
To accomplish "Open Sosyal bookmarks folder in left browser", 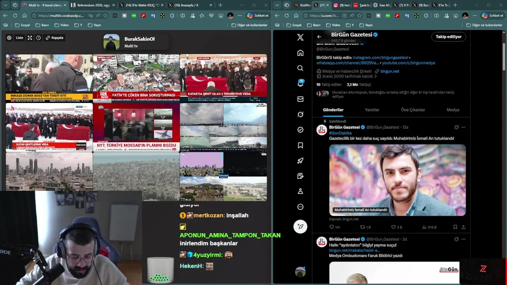I will point(23,25).
